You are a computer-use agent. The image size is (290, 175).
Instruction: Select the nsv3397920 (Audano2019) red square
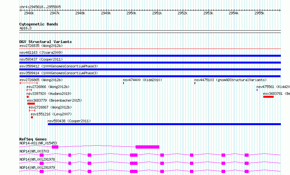[x=28, y=97]
